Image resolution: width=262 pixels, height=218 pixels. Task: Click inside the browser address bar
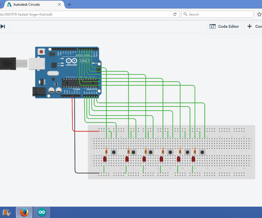click(85, 14)
